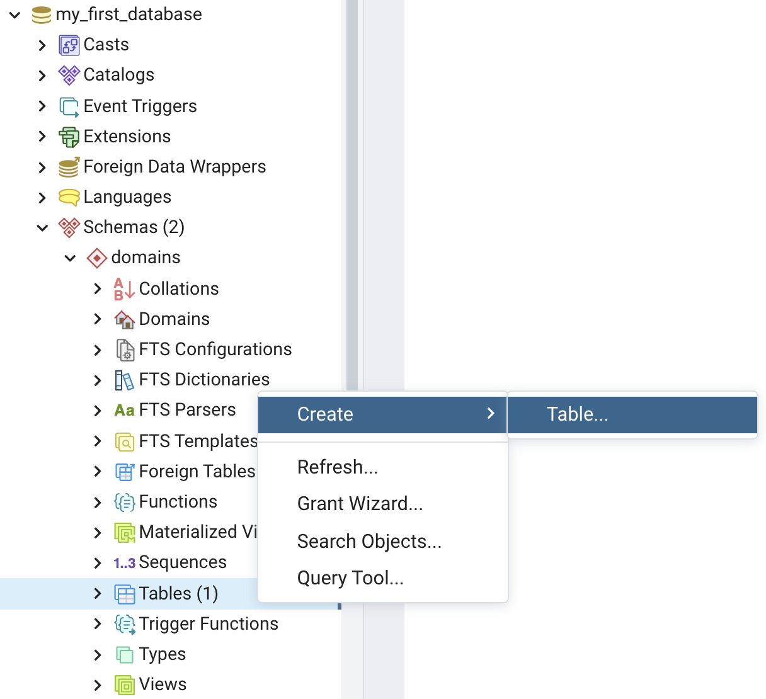Image resolution: width=766 pixels, height=699 pixels.
Task: Expand the Sequences tree node
Action: (98, 562)
